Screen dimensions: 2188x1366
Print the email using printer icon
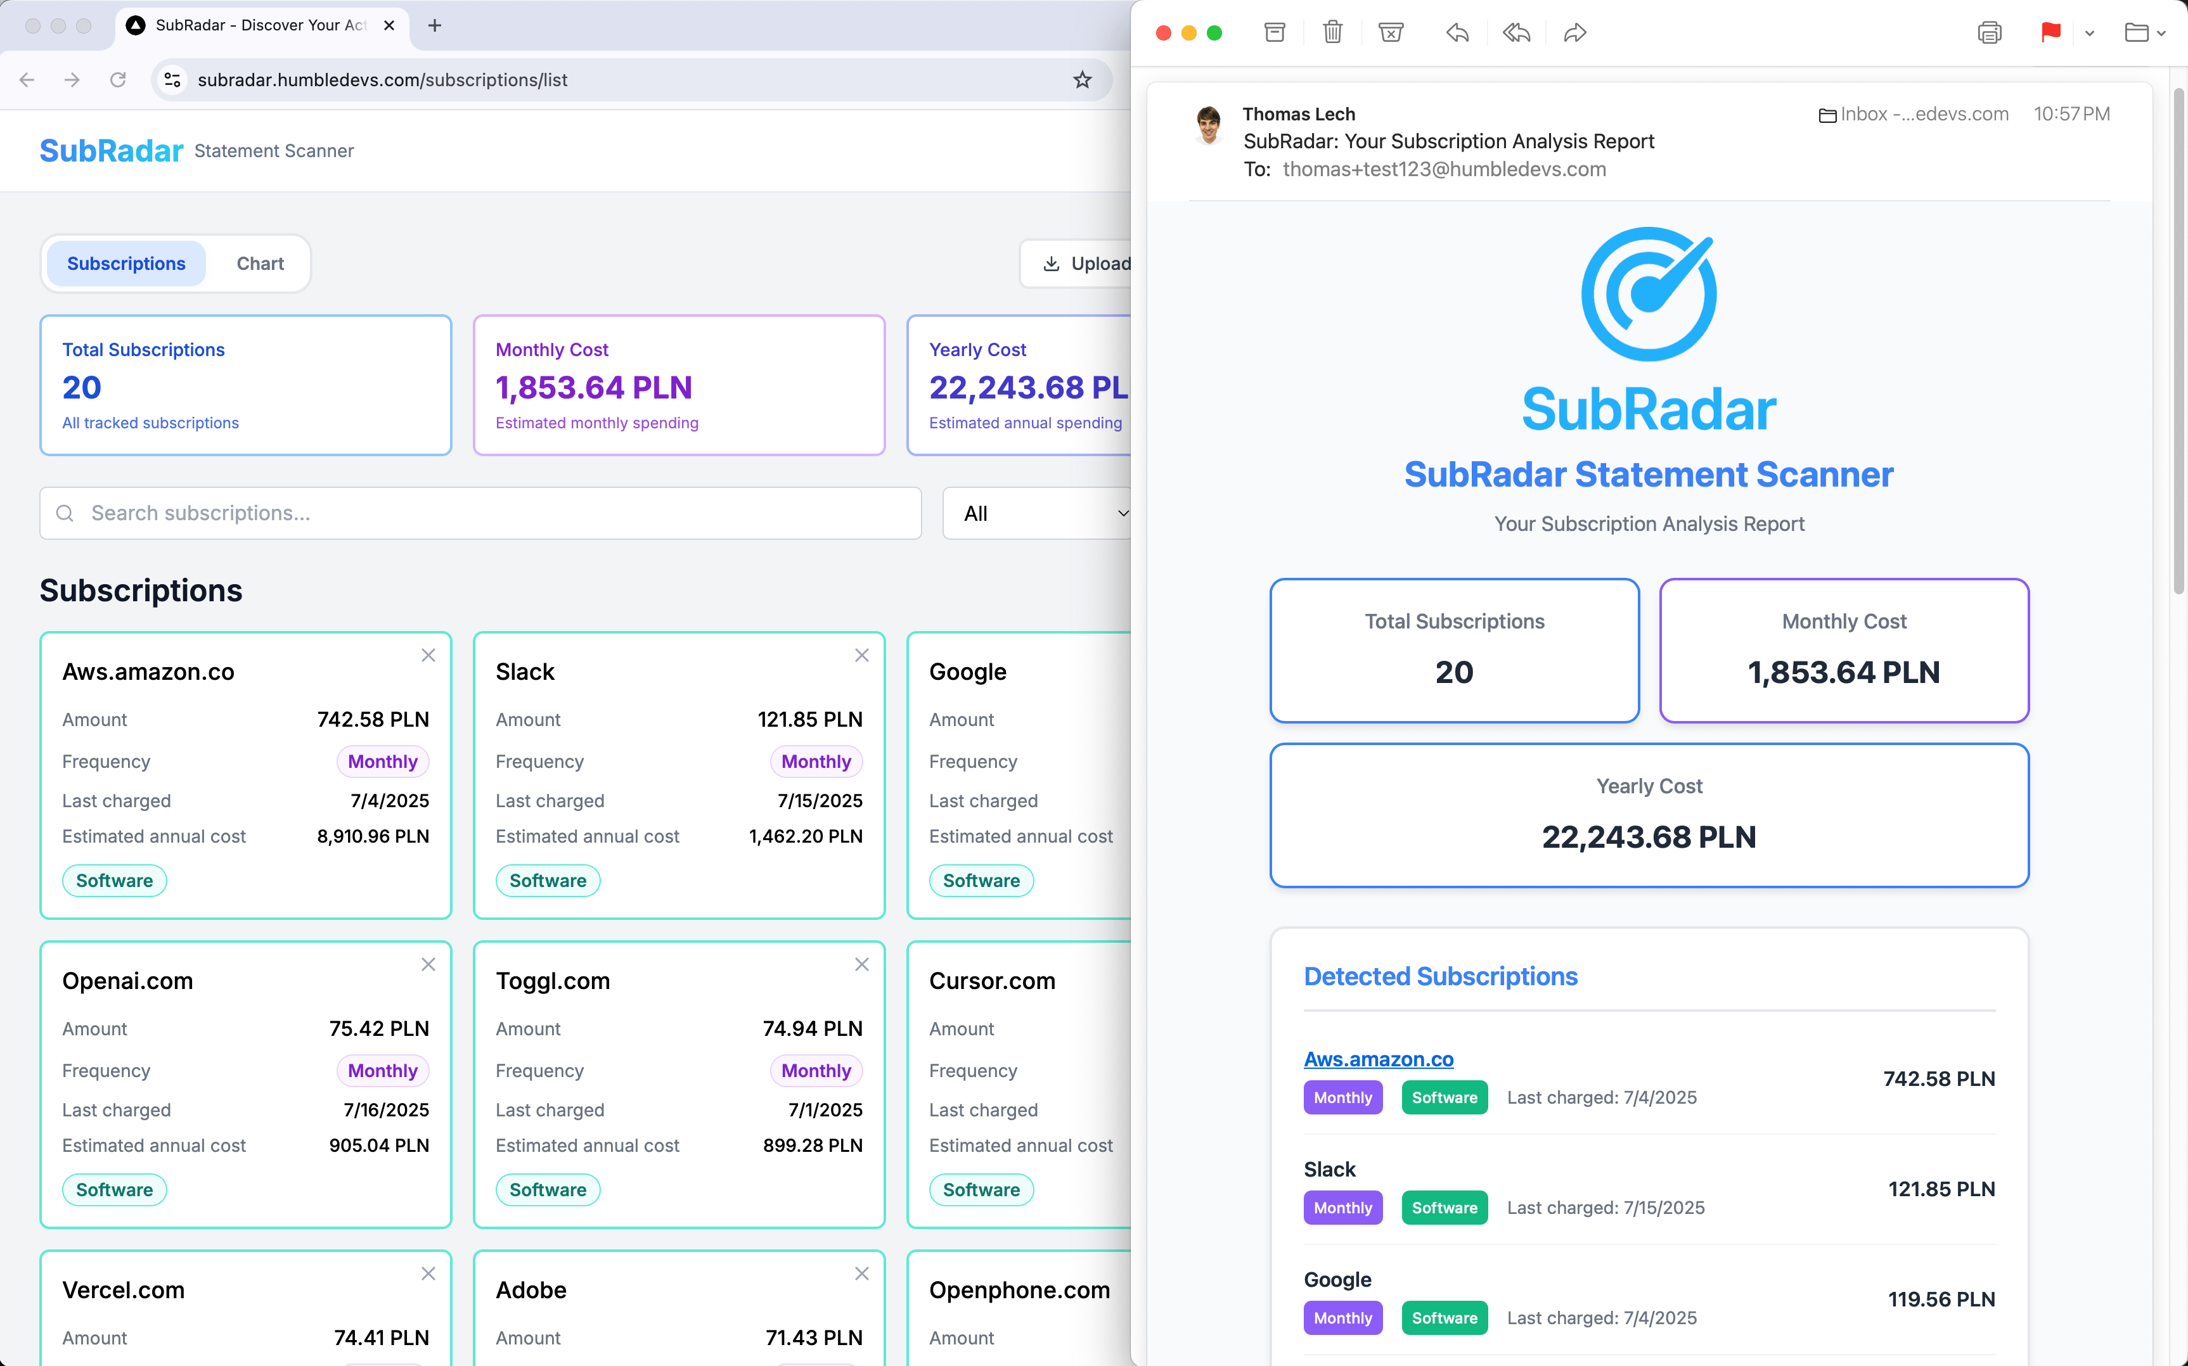pos(1989,34)
